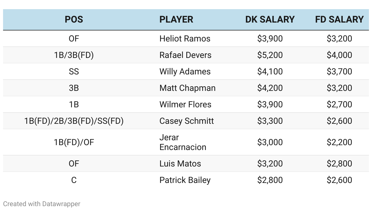The image size is (372, 211).
Task: Select Jerar Encarnacion's $2,200 FD salary
Action: point(339,142)
